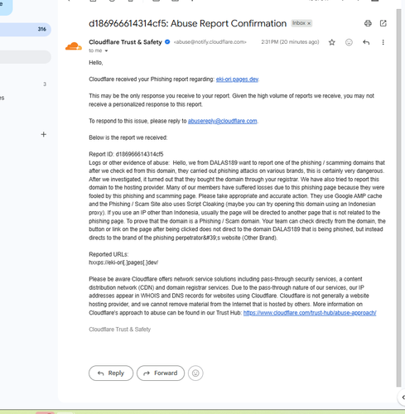Viewport: 405px width, 414px height.
Task: Click the sender name Cloudflare Trust & Safety
Action: point(125,42)
